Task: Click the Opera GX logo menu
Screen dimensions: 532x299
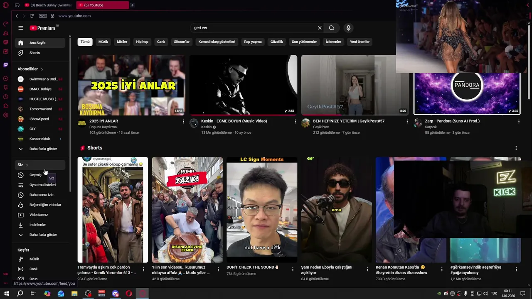Action: pyautogui.click(x=5, y=5)
